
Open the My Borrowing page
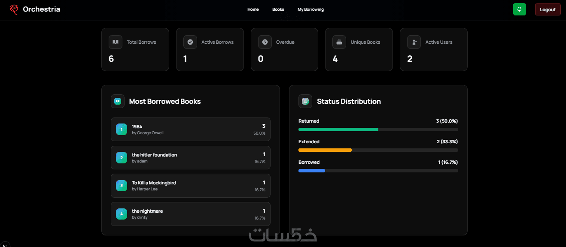(310, 9)
